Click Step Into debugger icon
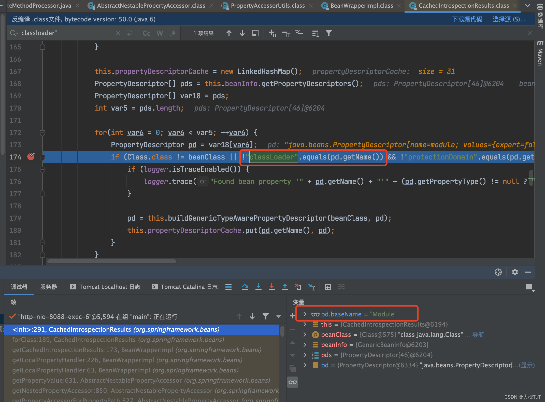 pyautogui.click(x=259, y=287)
